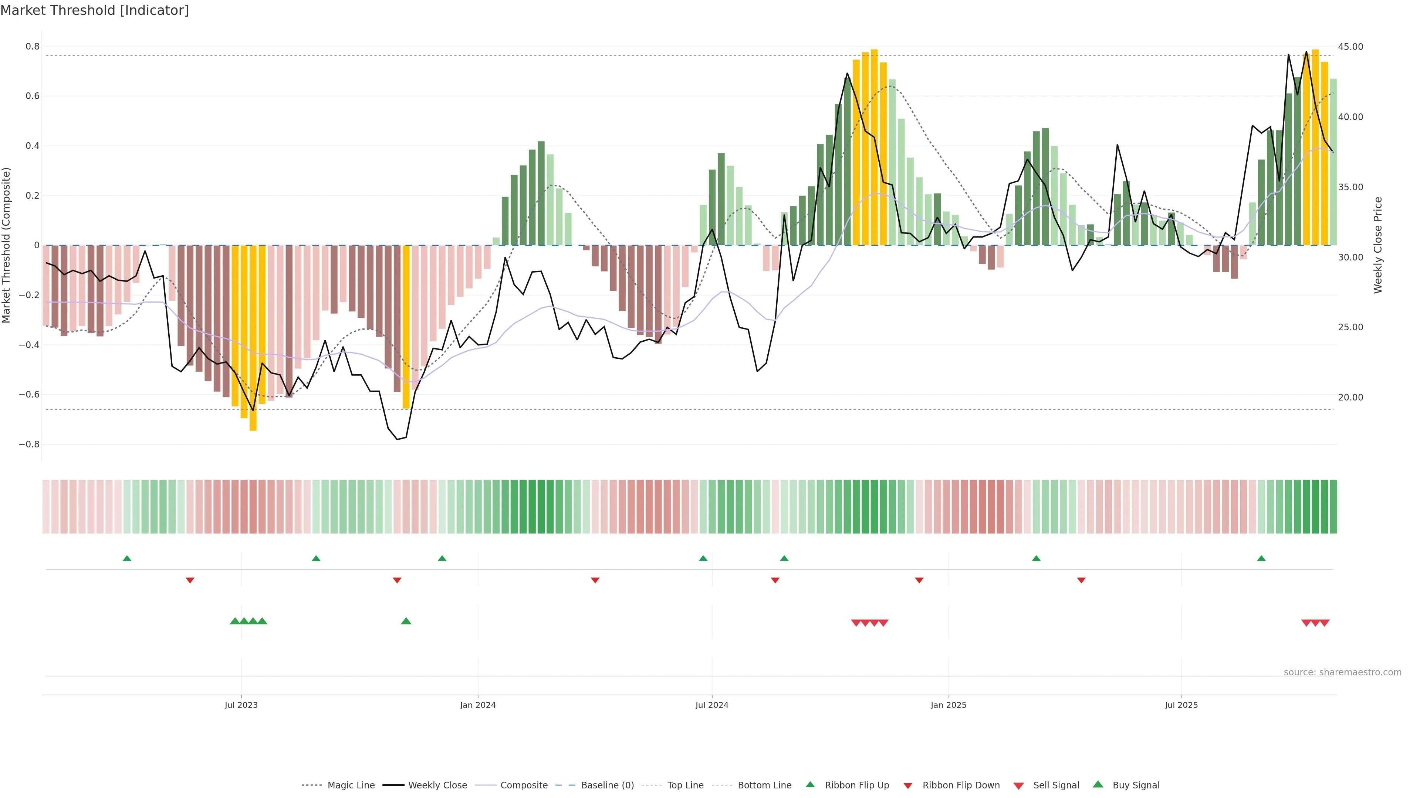The width and height of the screenshot is (1420, 798).
Task: Click the rightmost dark green ribbon color bar
Action: pos(1333,507)
